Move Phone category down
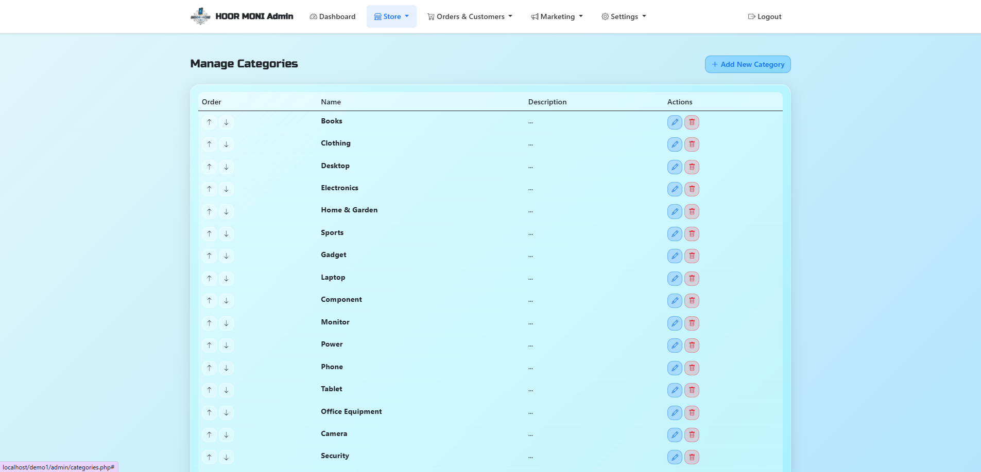This screenshot has height=472, width=981. 226,368
